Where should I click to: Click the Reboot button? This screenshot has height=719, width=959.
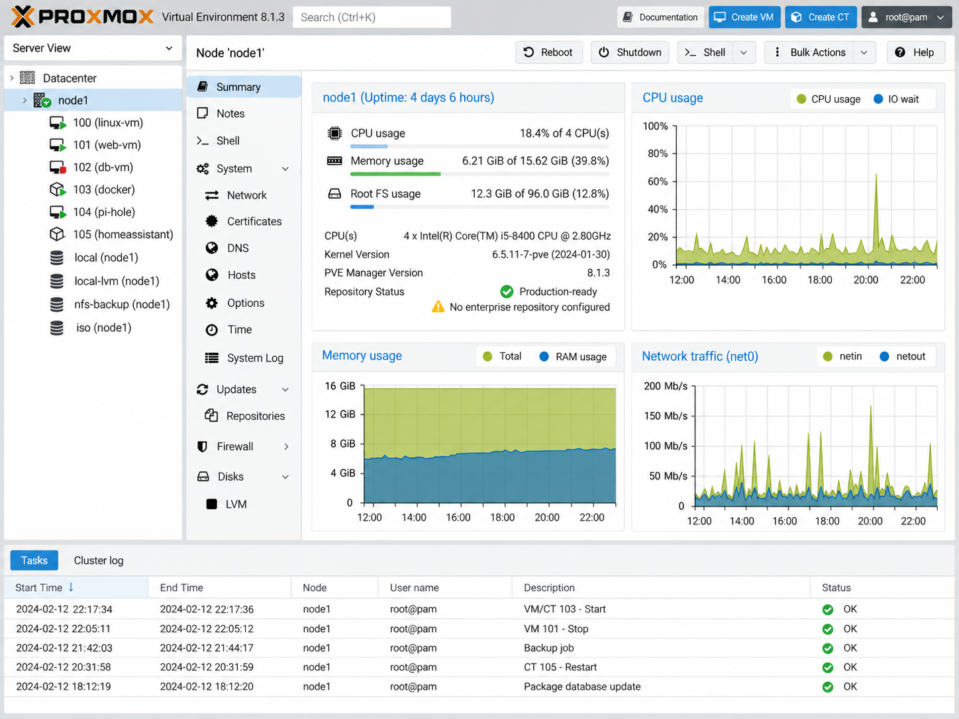[x=548, y=52]
